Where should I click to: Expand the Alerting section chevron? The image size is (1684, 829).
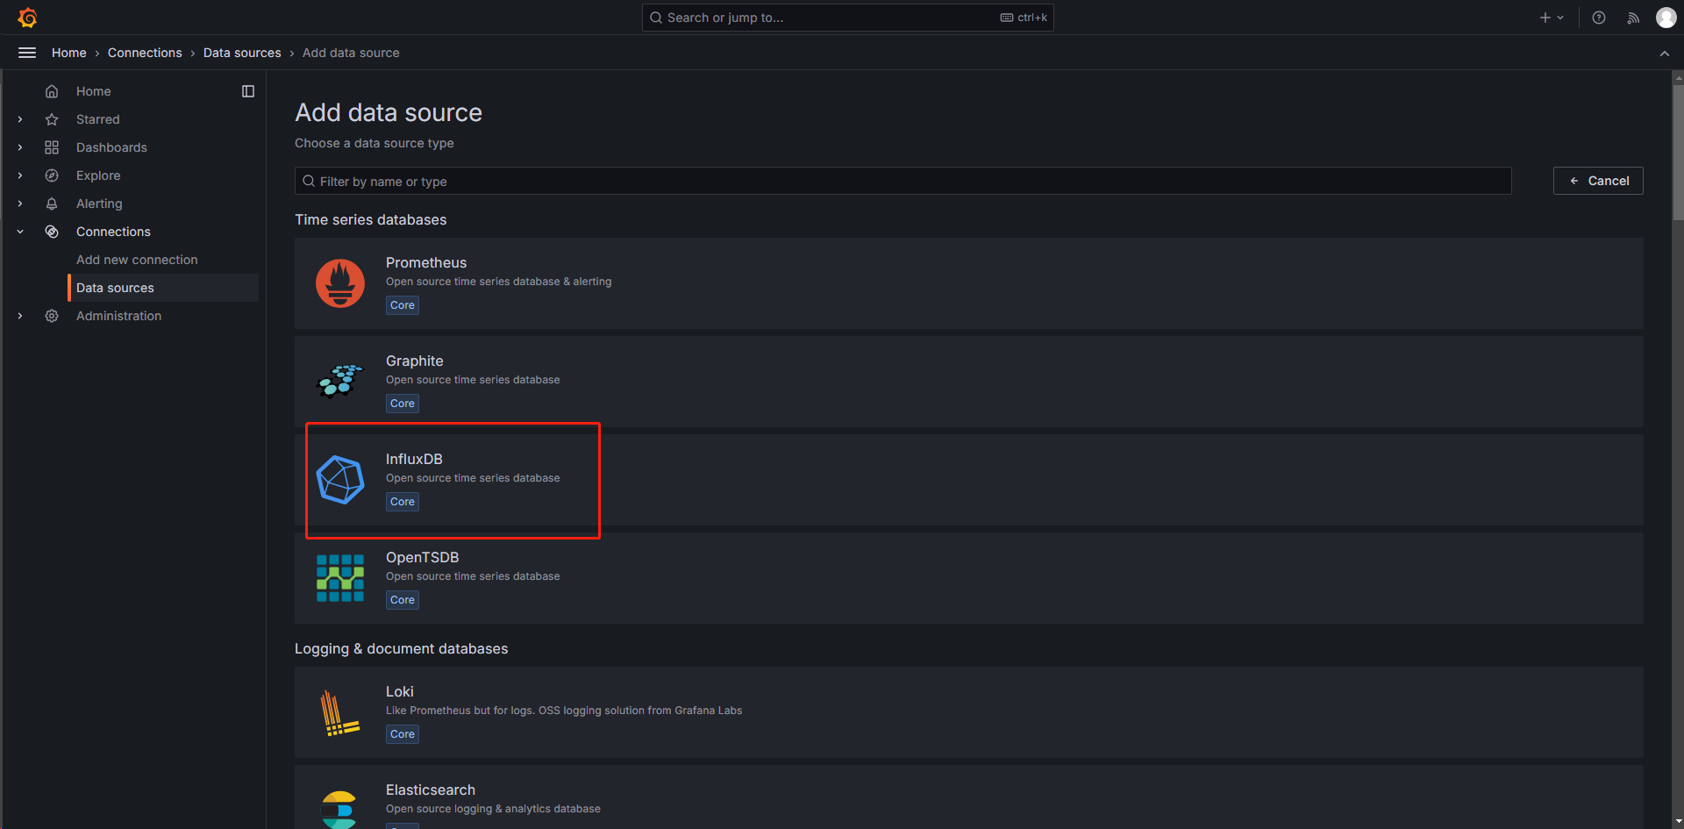pos(20,204)
